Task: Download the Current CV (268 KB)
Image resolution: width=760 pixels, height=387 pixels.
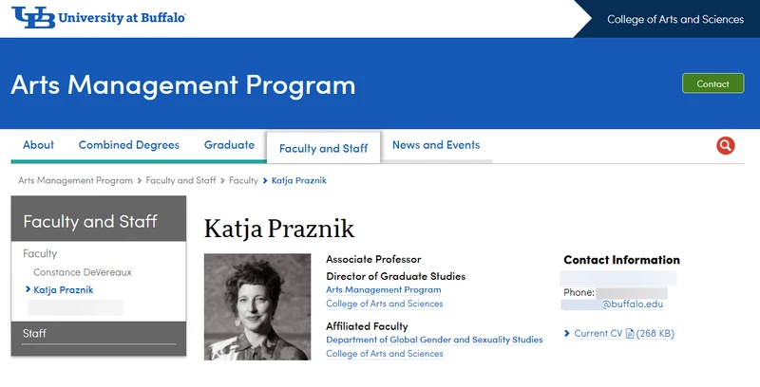Action: pos(624,333)
